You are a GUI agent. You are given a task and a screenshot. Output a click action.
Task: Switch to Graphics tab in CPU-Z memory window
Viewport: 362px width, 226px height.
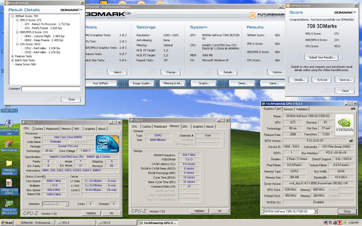tap(198, 127)
